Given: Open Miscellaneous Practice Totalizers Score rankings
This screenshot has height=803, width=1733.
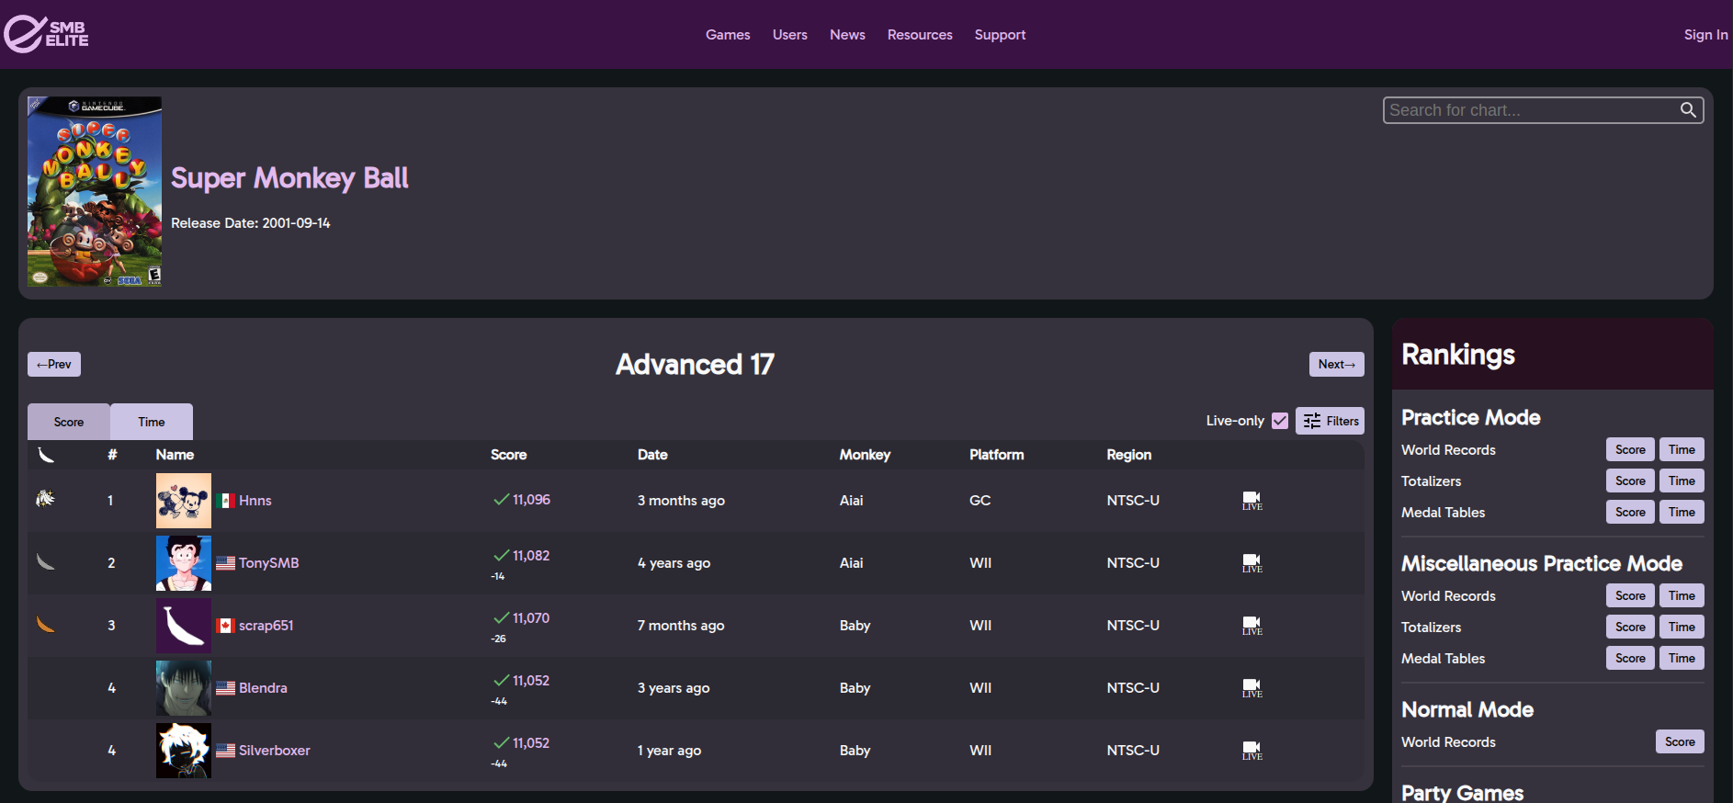Looking at the screenshot, I should pyautogui.click(x=1630, y=627).
